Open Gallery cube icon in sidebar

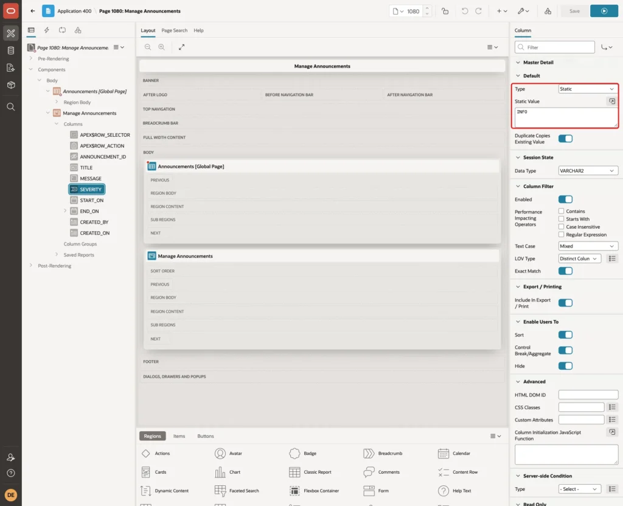pyautogui.click(x=11, y=85)
